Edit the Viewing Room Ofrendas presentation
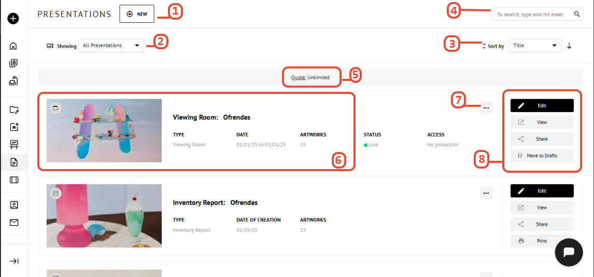The image size is (594, 277). point(542,106)
